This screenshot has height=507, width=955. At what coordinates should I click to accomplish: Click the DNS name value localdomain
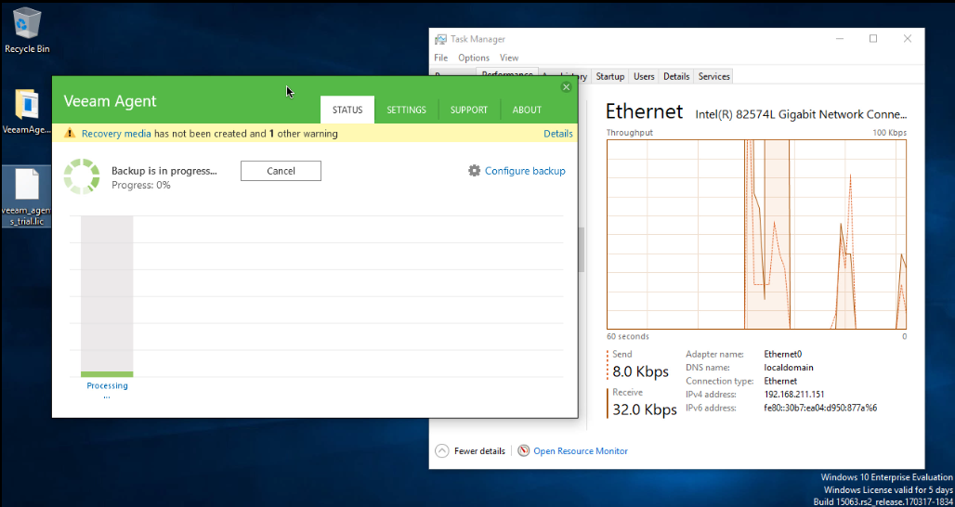[789, 368]
